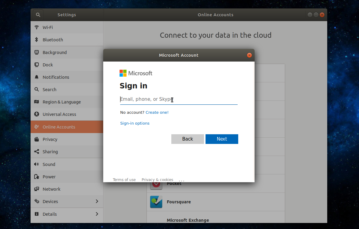Click the ellipsis more options in footer
The image size is (359, 229).
[x=182, y=180]
